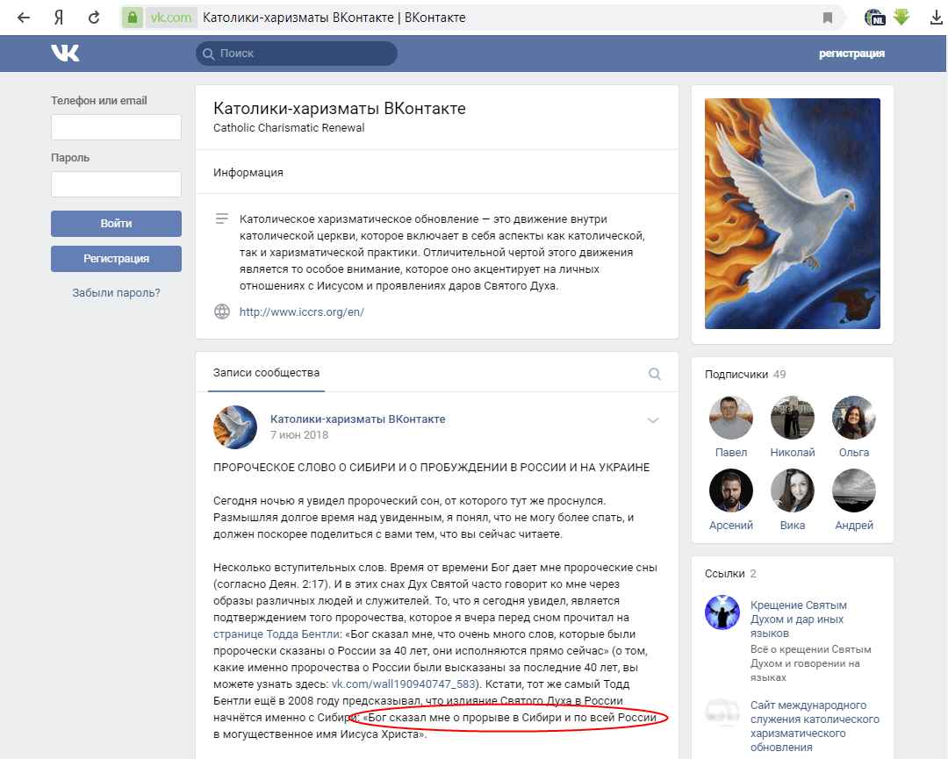Open the globe NL extension icon
The height and width of the screenshot is (759, 948).
click(x=875, y=18)
